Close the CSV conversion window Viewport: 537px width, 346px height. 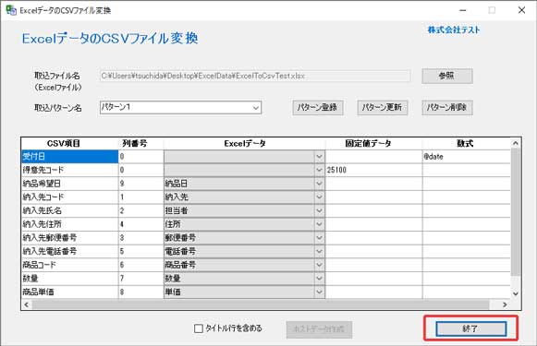[521, 10]
